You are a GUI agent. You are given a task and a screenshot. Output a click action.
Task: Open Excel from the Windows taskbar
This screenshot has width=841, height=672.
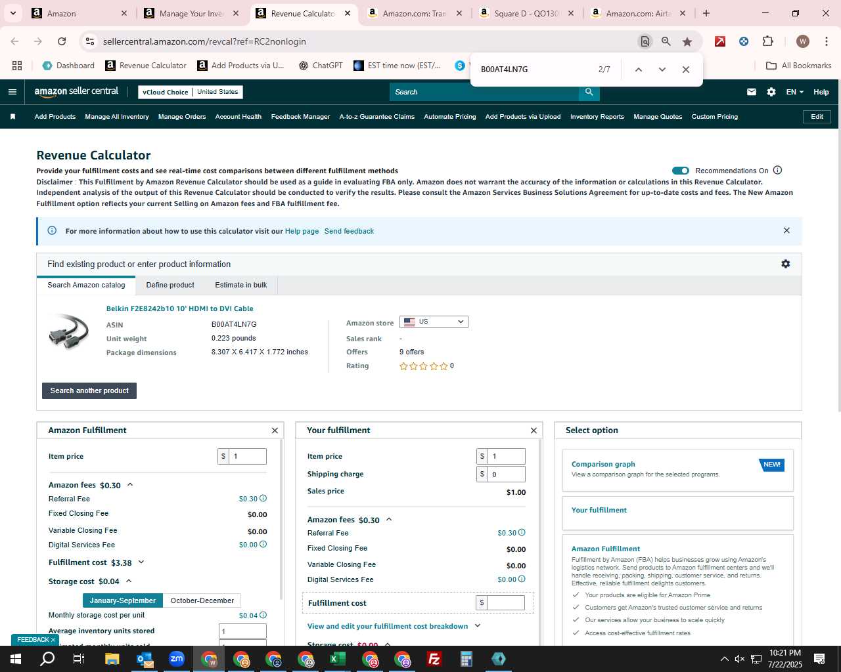point(337,659)
